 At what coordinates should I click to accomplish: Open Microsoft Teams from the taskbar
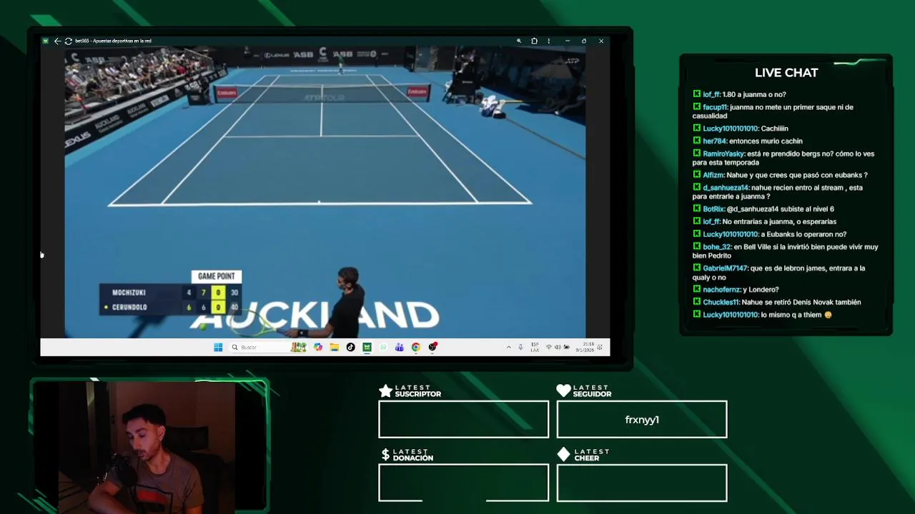point(399,347)
